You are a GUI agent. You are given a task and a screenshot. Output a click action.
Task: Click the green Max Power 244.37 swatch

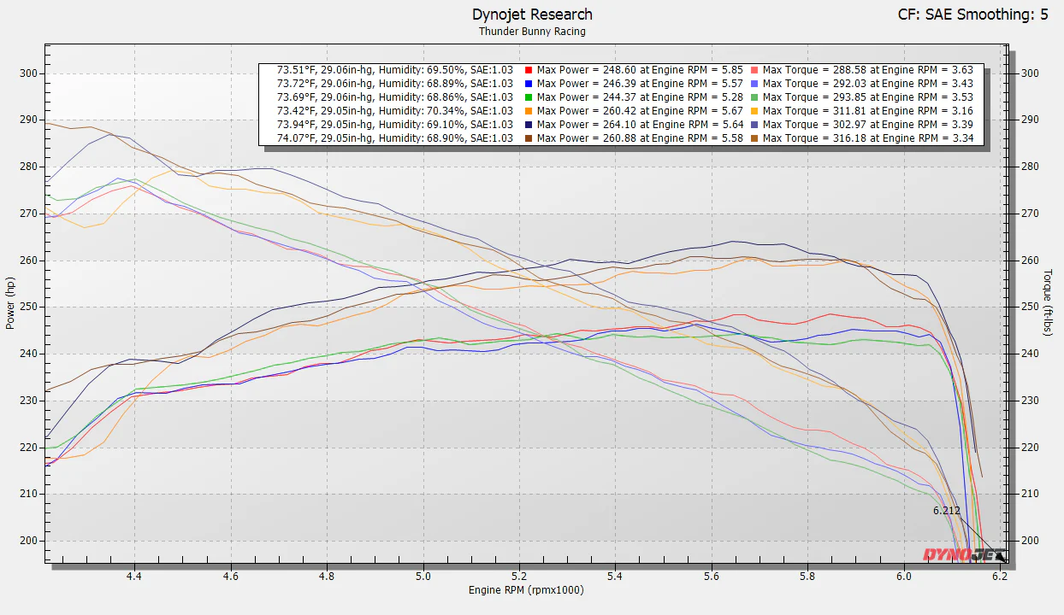(x=530, y=97)
